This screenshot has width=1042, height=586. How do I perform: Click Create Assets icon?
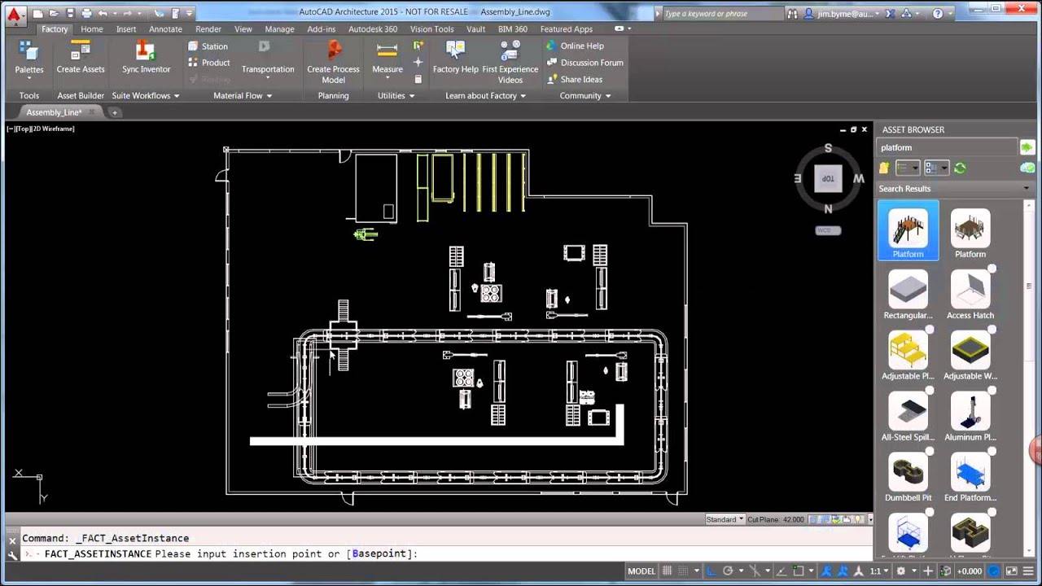81,59
